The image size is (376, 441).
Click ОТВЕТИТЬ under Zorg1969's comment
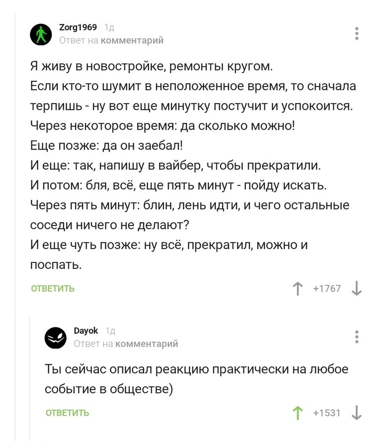pos(53,289)
